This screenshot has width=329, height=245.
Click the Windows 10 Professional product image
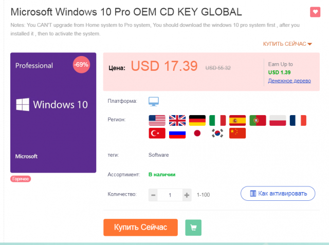(x=53, y=112)
